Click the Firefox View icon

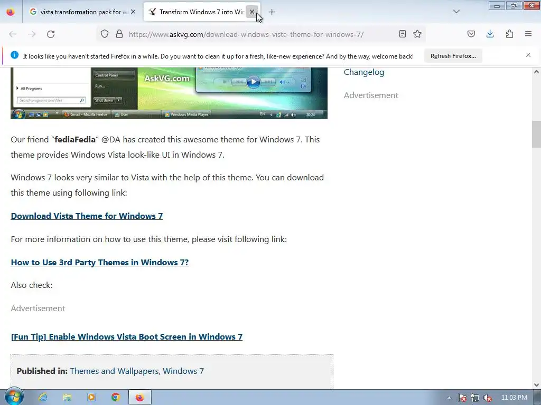pyautogui.click(x=11, y=12)
